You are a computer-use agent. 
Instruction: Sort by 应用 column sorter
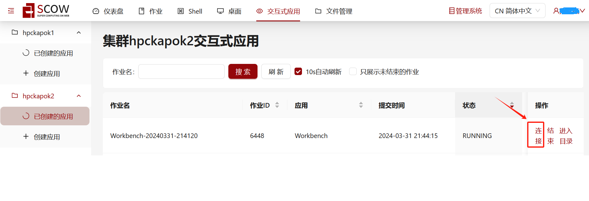tap(361, 105)
